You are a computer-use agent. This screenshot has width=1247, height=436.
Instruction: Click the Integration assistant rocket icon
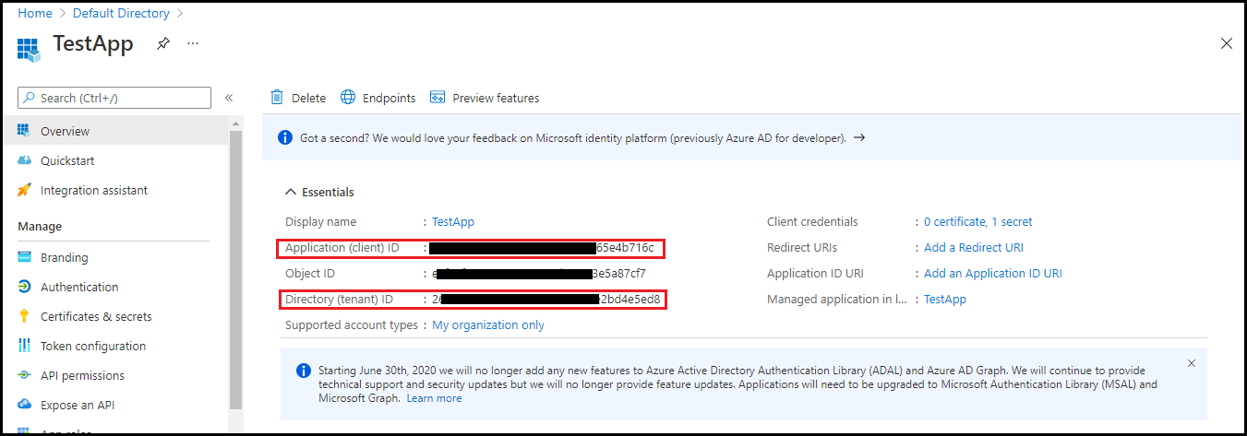[x=24, y=190]
